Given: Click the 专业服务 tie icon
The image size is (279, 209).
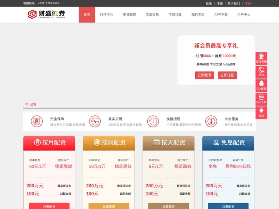Looking at the screenshot, I should (211, 122).
